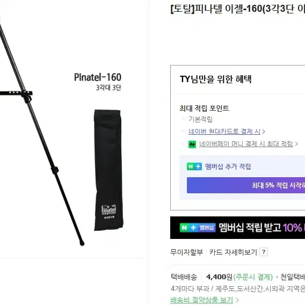305x305 pixels.
Task: Click the N+ icon beside 멤버십 추가 적립
Action: click(x=194, y=166)
